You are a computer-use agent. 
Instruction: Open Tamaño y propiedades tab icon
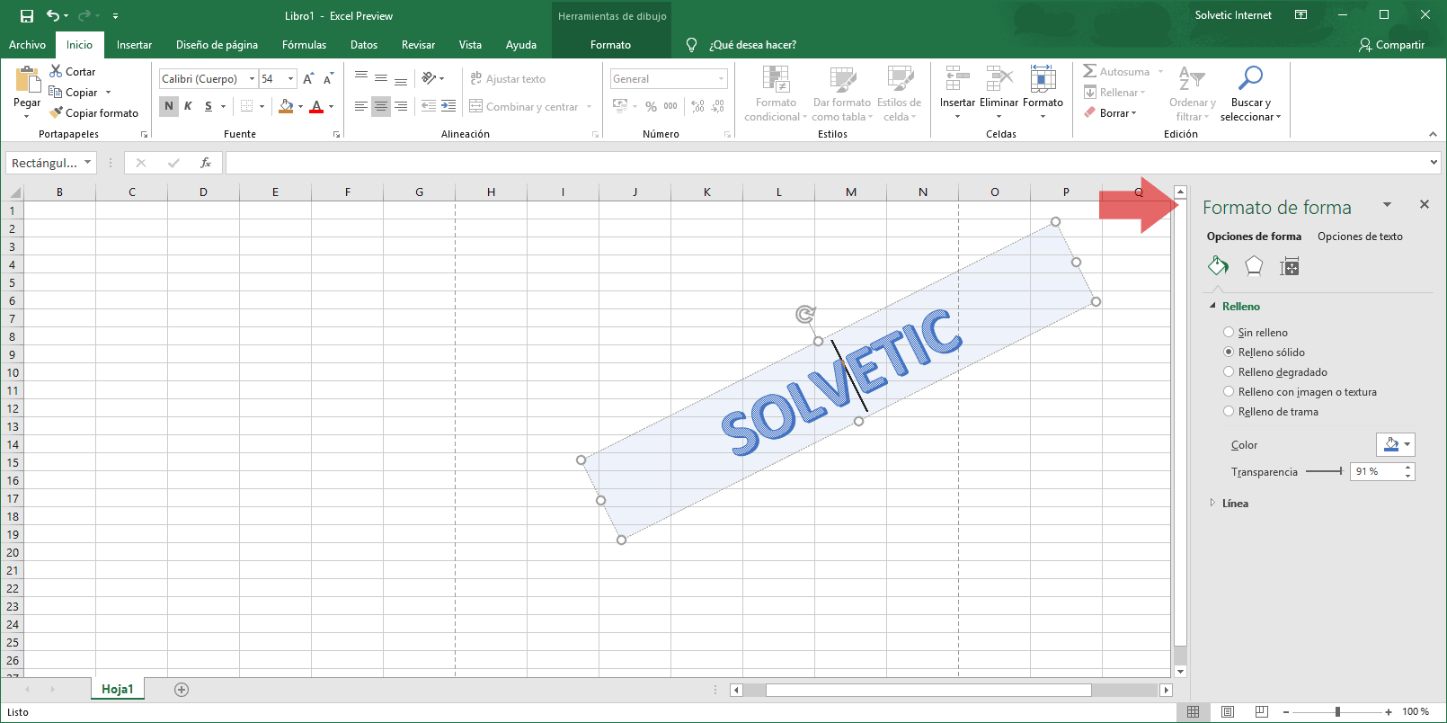1290,266
